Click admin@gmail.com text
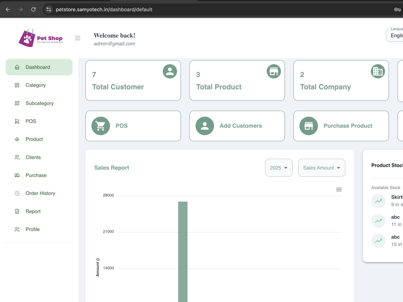Screen dimensions: 403x302 114,43
